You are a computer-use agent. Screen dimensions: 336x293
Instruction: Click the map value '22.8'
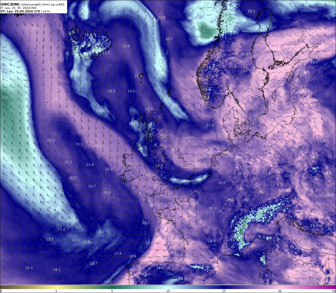coord(162,17)
